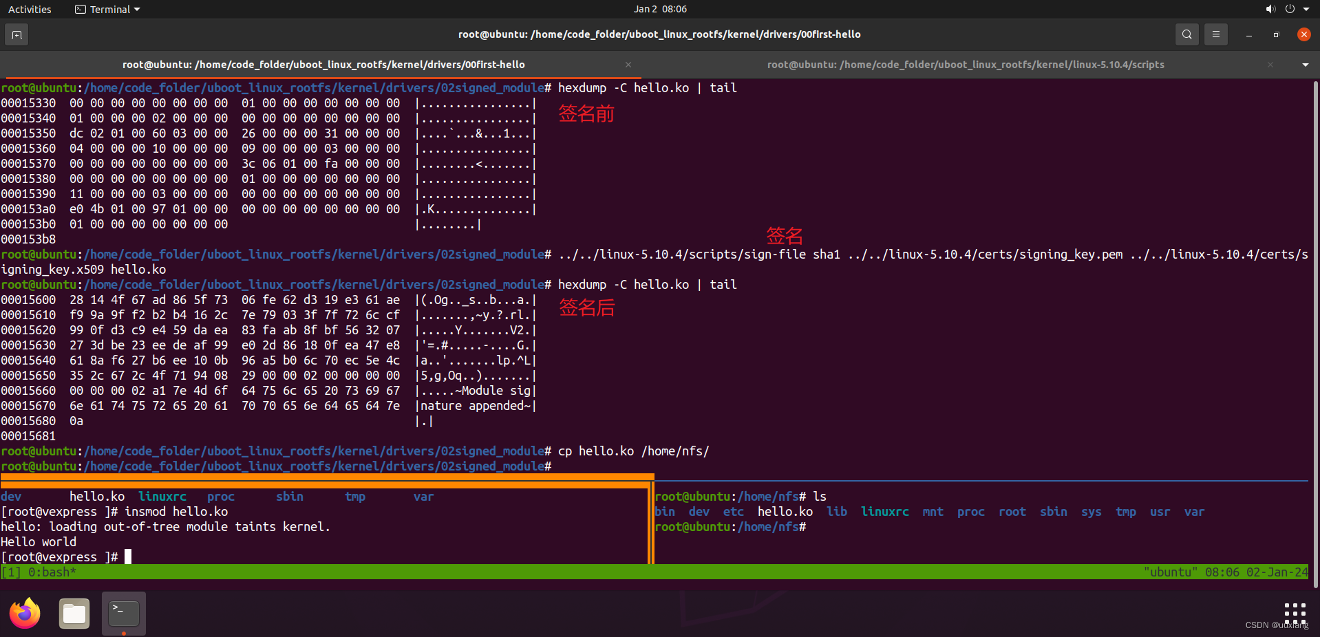The width and height of the screenshot is (1320, 637).
Task: Expand the system menu arrow in top bar
Action: [1306, 9]
